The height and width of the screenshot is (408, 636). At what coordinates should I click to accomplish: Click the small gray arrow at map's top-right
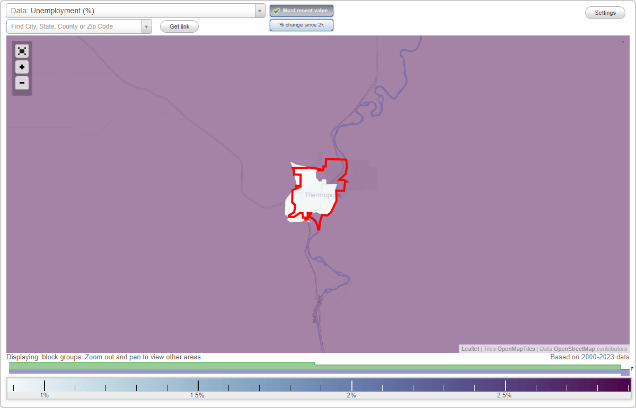pyautogui.click(x=623, y=41)
